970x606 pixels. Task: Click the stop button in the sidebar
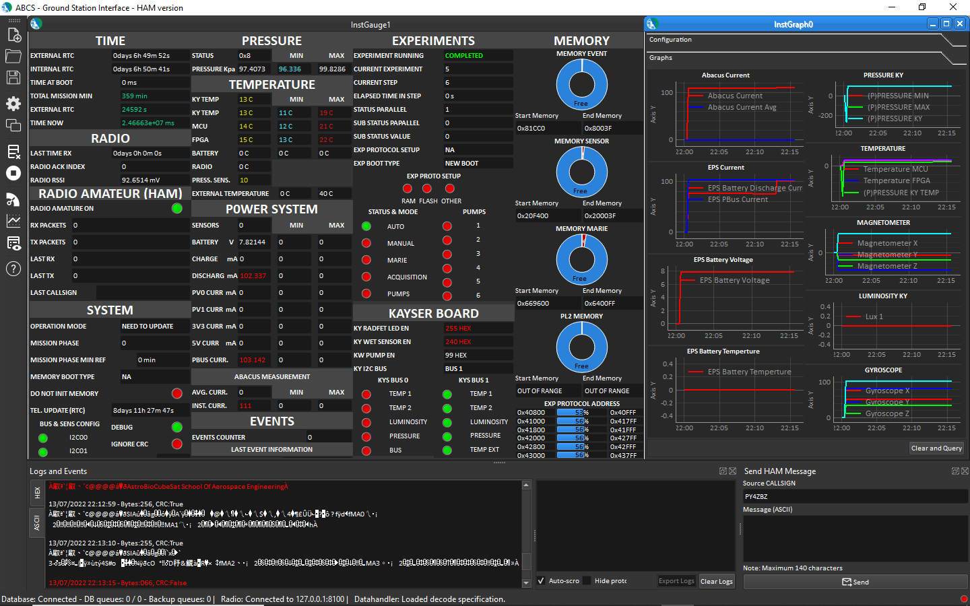13,173
